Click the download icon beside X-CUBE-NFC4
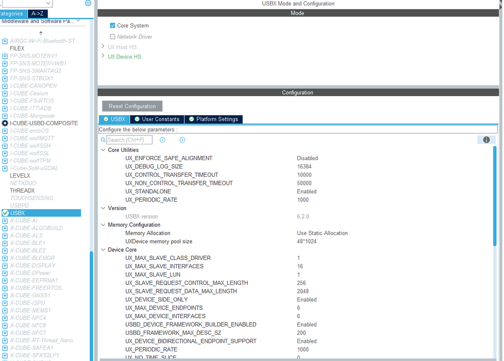 pyautogui.click(x=5, y=318)
